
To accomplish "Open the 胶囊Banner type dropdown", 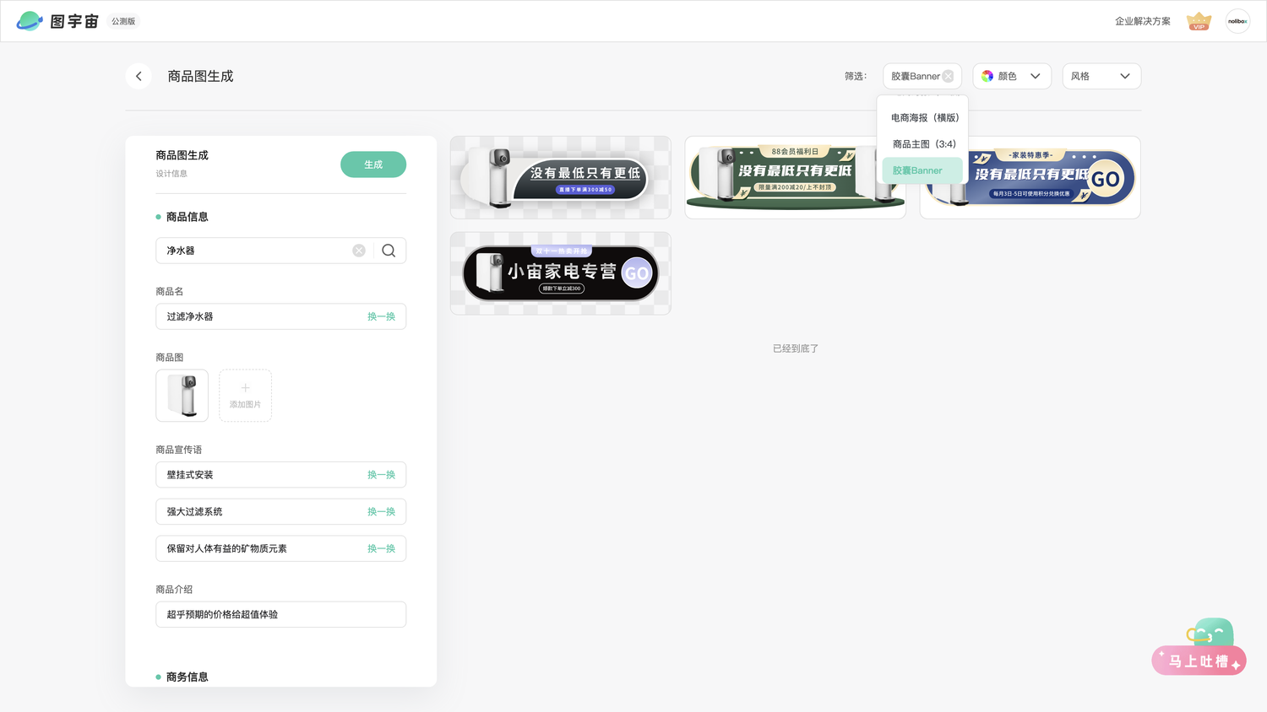I will click(x=922, y=76).
